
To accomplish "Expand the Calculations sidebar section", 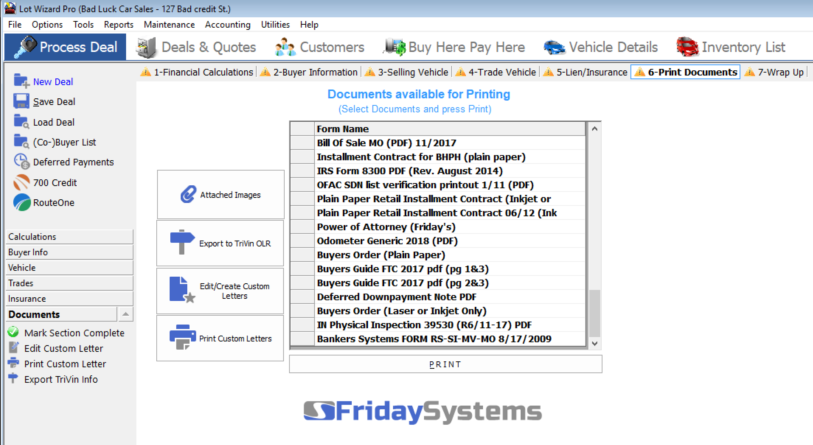I will pyautogui.click(x=69, y=236).
